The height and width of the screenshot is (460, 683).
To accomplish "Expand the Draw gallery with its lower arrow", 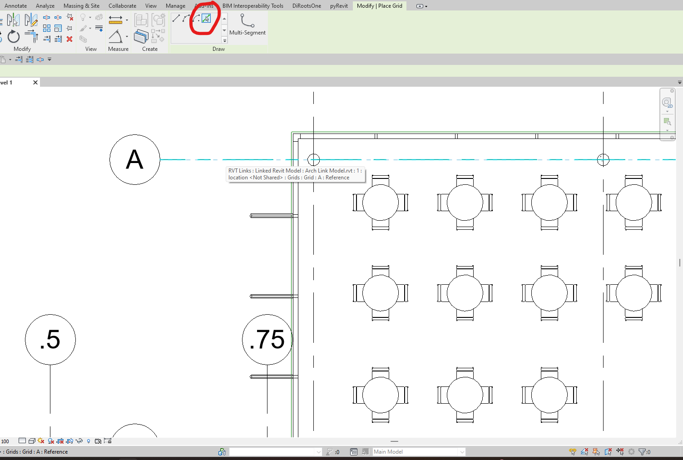I will click(224, 40).
